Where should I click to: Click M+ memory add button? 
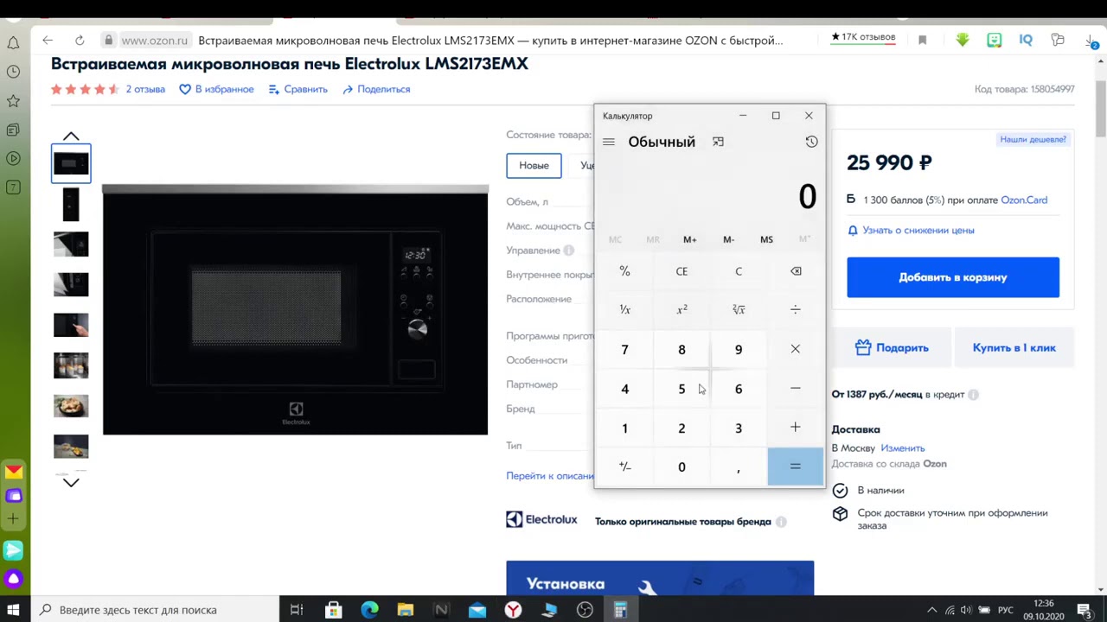pyautogui.click(x=690, y=239)
